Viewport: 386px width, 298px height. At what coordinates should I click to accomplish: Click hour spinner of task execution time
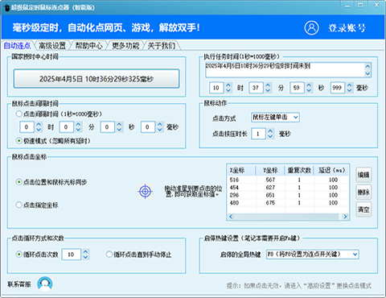point(228,88)
